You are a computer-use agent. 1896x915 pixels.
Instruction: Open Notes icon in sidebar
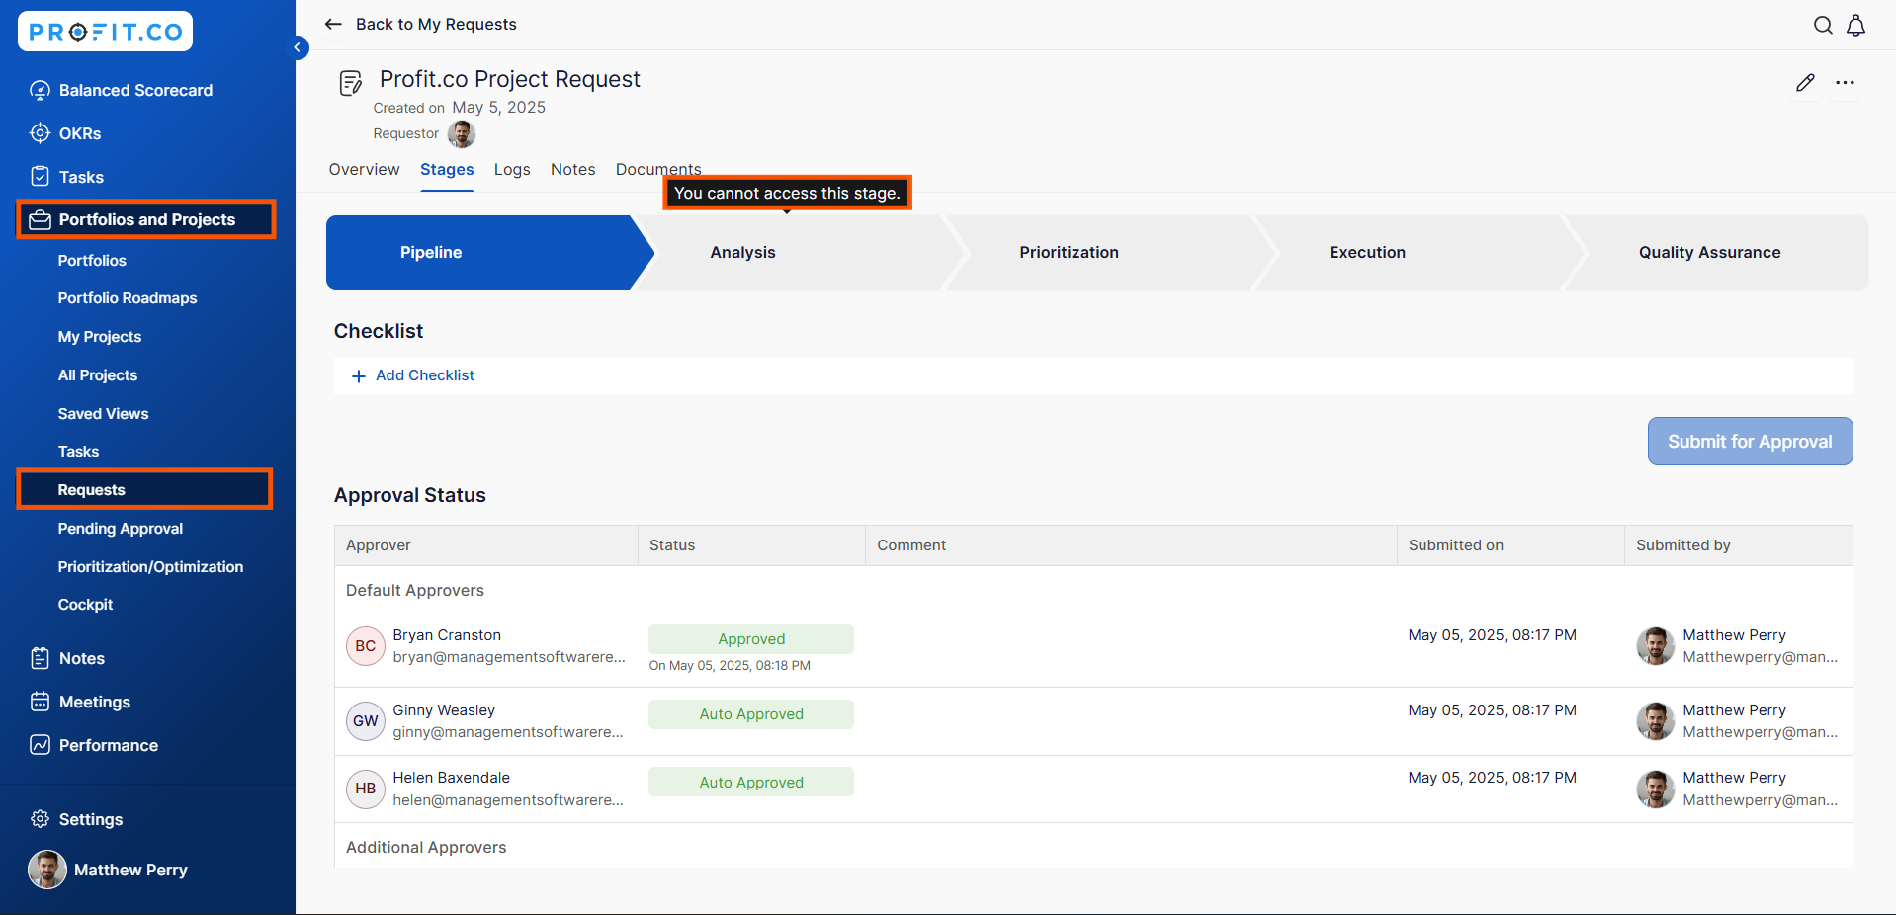[x=40, y=658]
